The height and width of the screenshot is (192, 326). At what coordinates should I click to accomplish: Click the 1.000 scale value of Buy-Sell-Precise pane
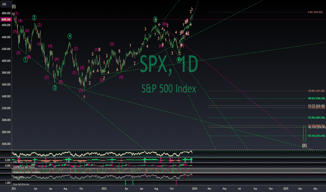8,183
